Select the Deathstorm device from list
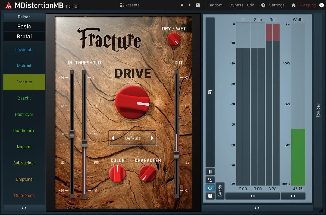326x215 pixels. (24, 131)
